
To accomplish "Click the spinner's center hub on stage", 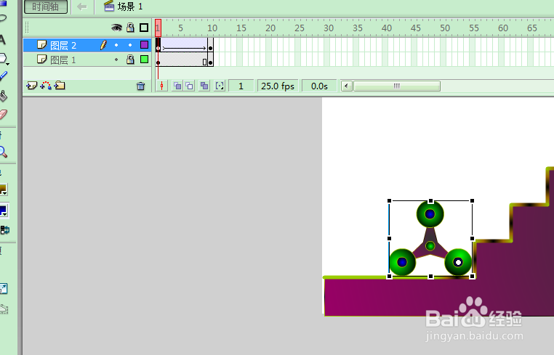I will click(430, 246).
